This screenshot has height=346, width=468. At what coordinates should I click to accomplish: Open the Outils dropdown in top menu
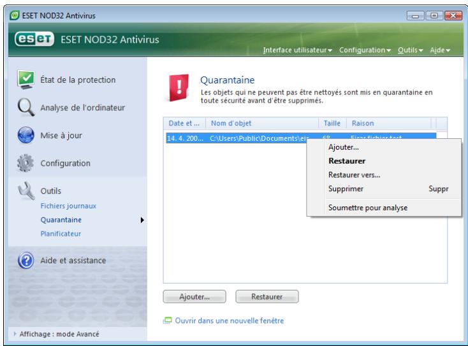(410, 50)
